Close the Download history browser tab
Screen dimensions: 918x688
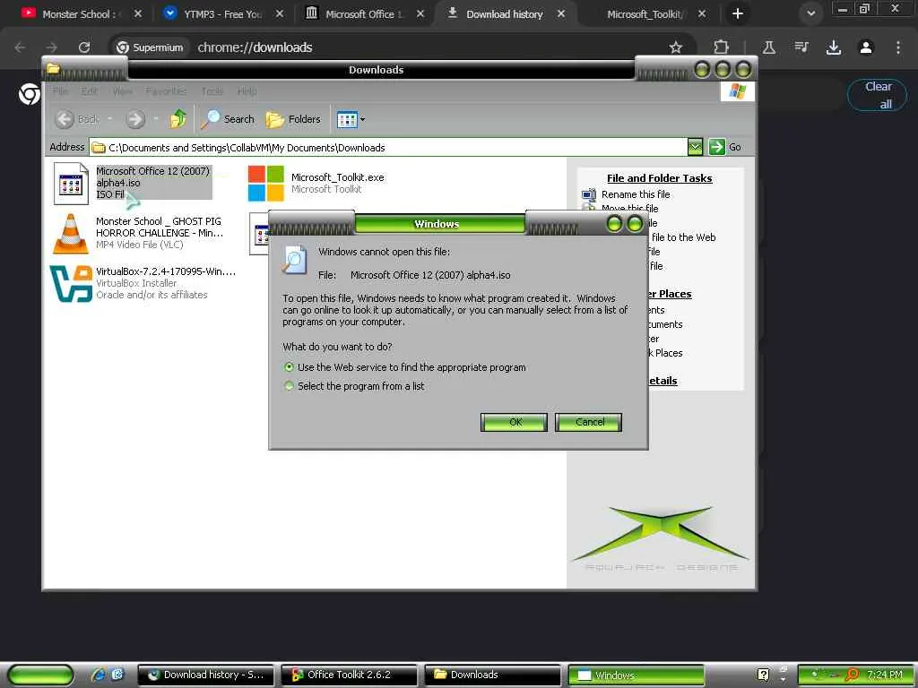click(561, 13)
